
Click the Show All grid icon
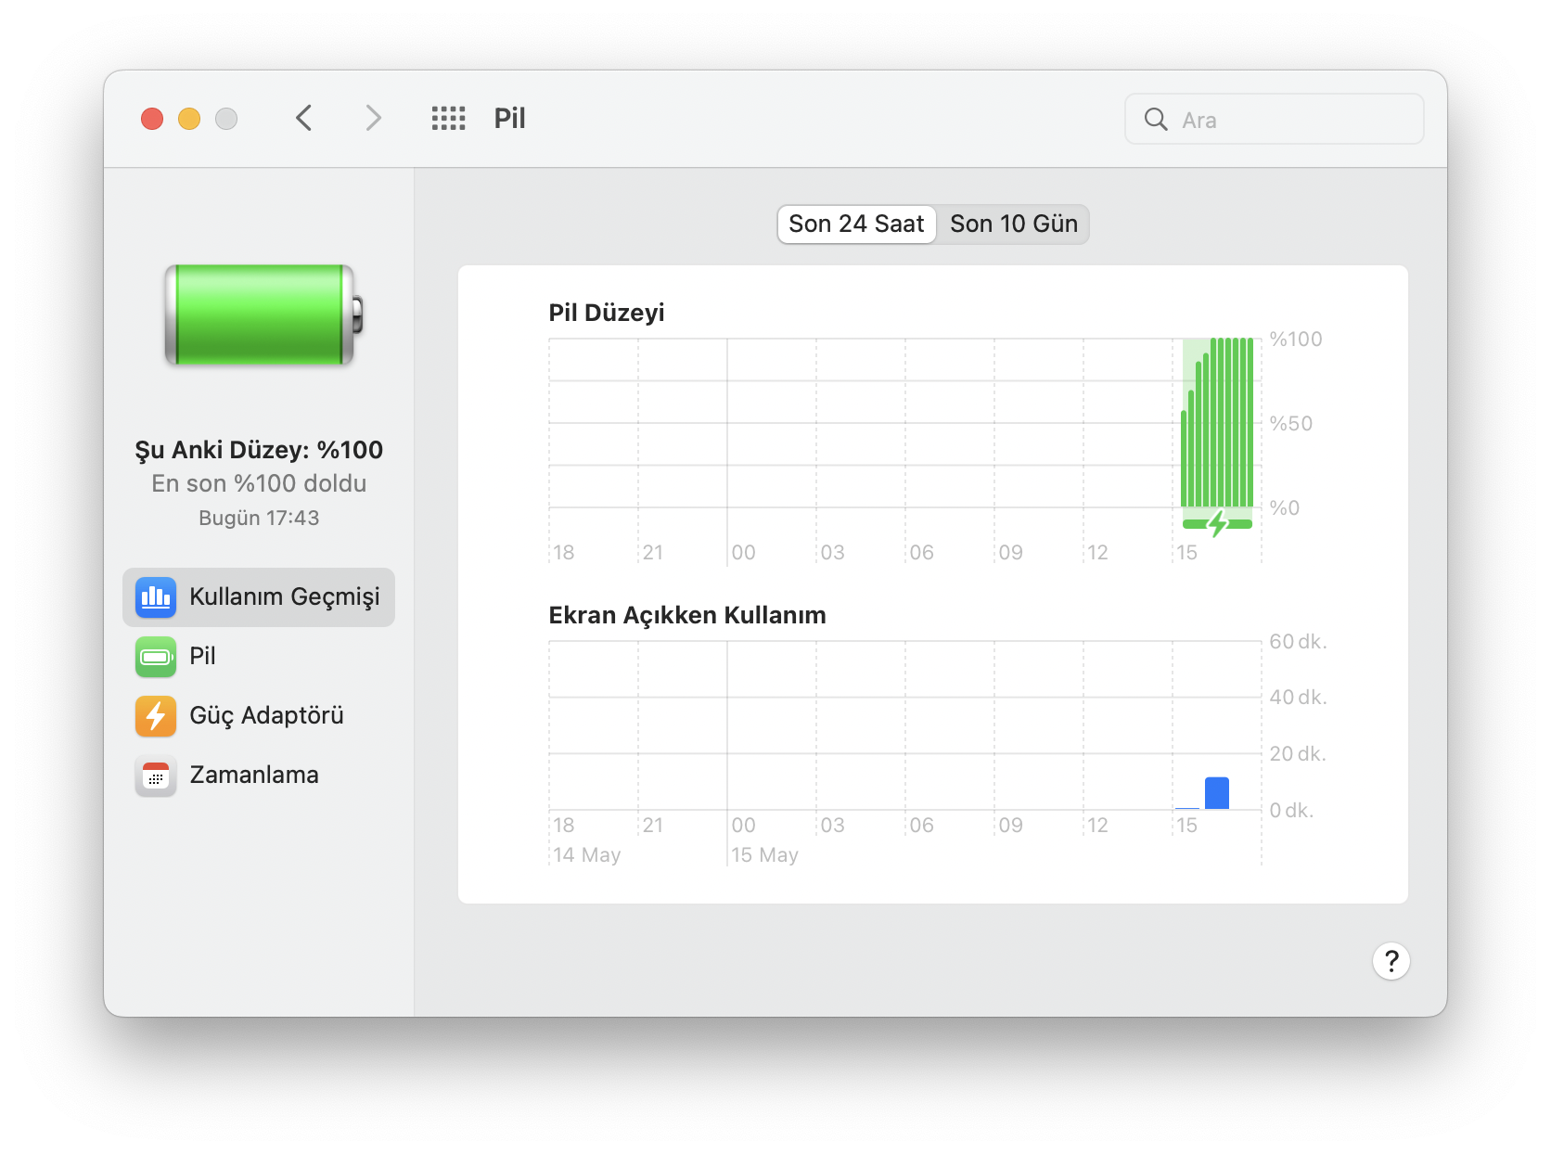(448, 118)
